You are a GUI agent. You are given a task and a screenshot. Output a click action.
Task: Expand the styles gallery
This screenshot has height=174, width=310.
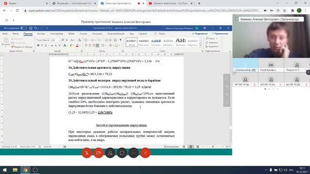pos(201,45)
